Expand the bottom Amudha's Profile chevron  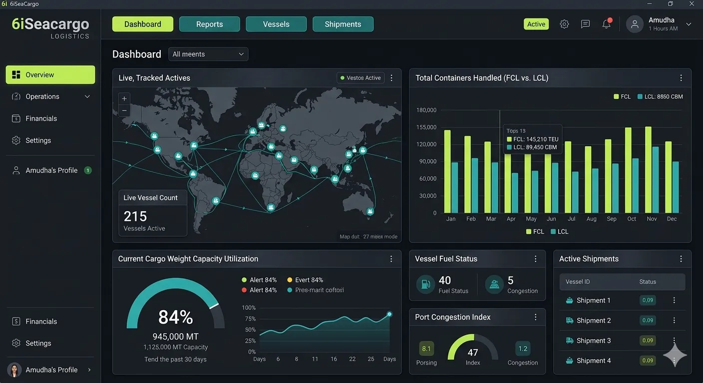[x=89, y=370]
